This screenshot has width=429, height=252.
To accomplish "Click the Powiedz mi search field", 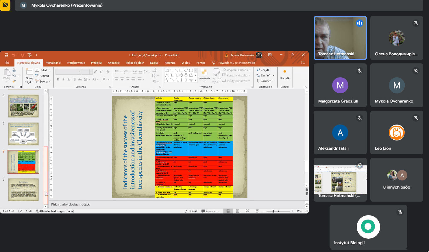I will [x=237, y=63].
